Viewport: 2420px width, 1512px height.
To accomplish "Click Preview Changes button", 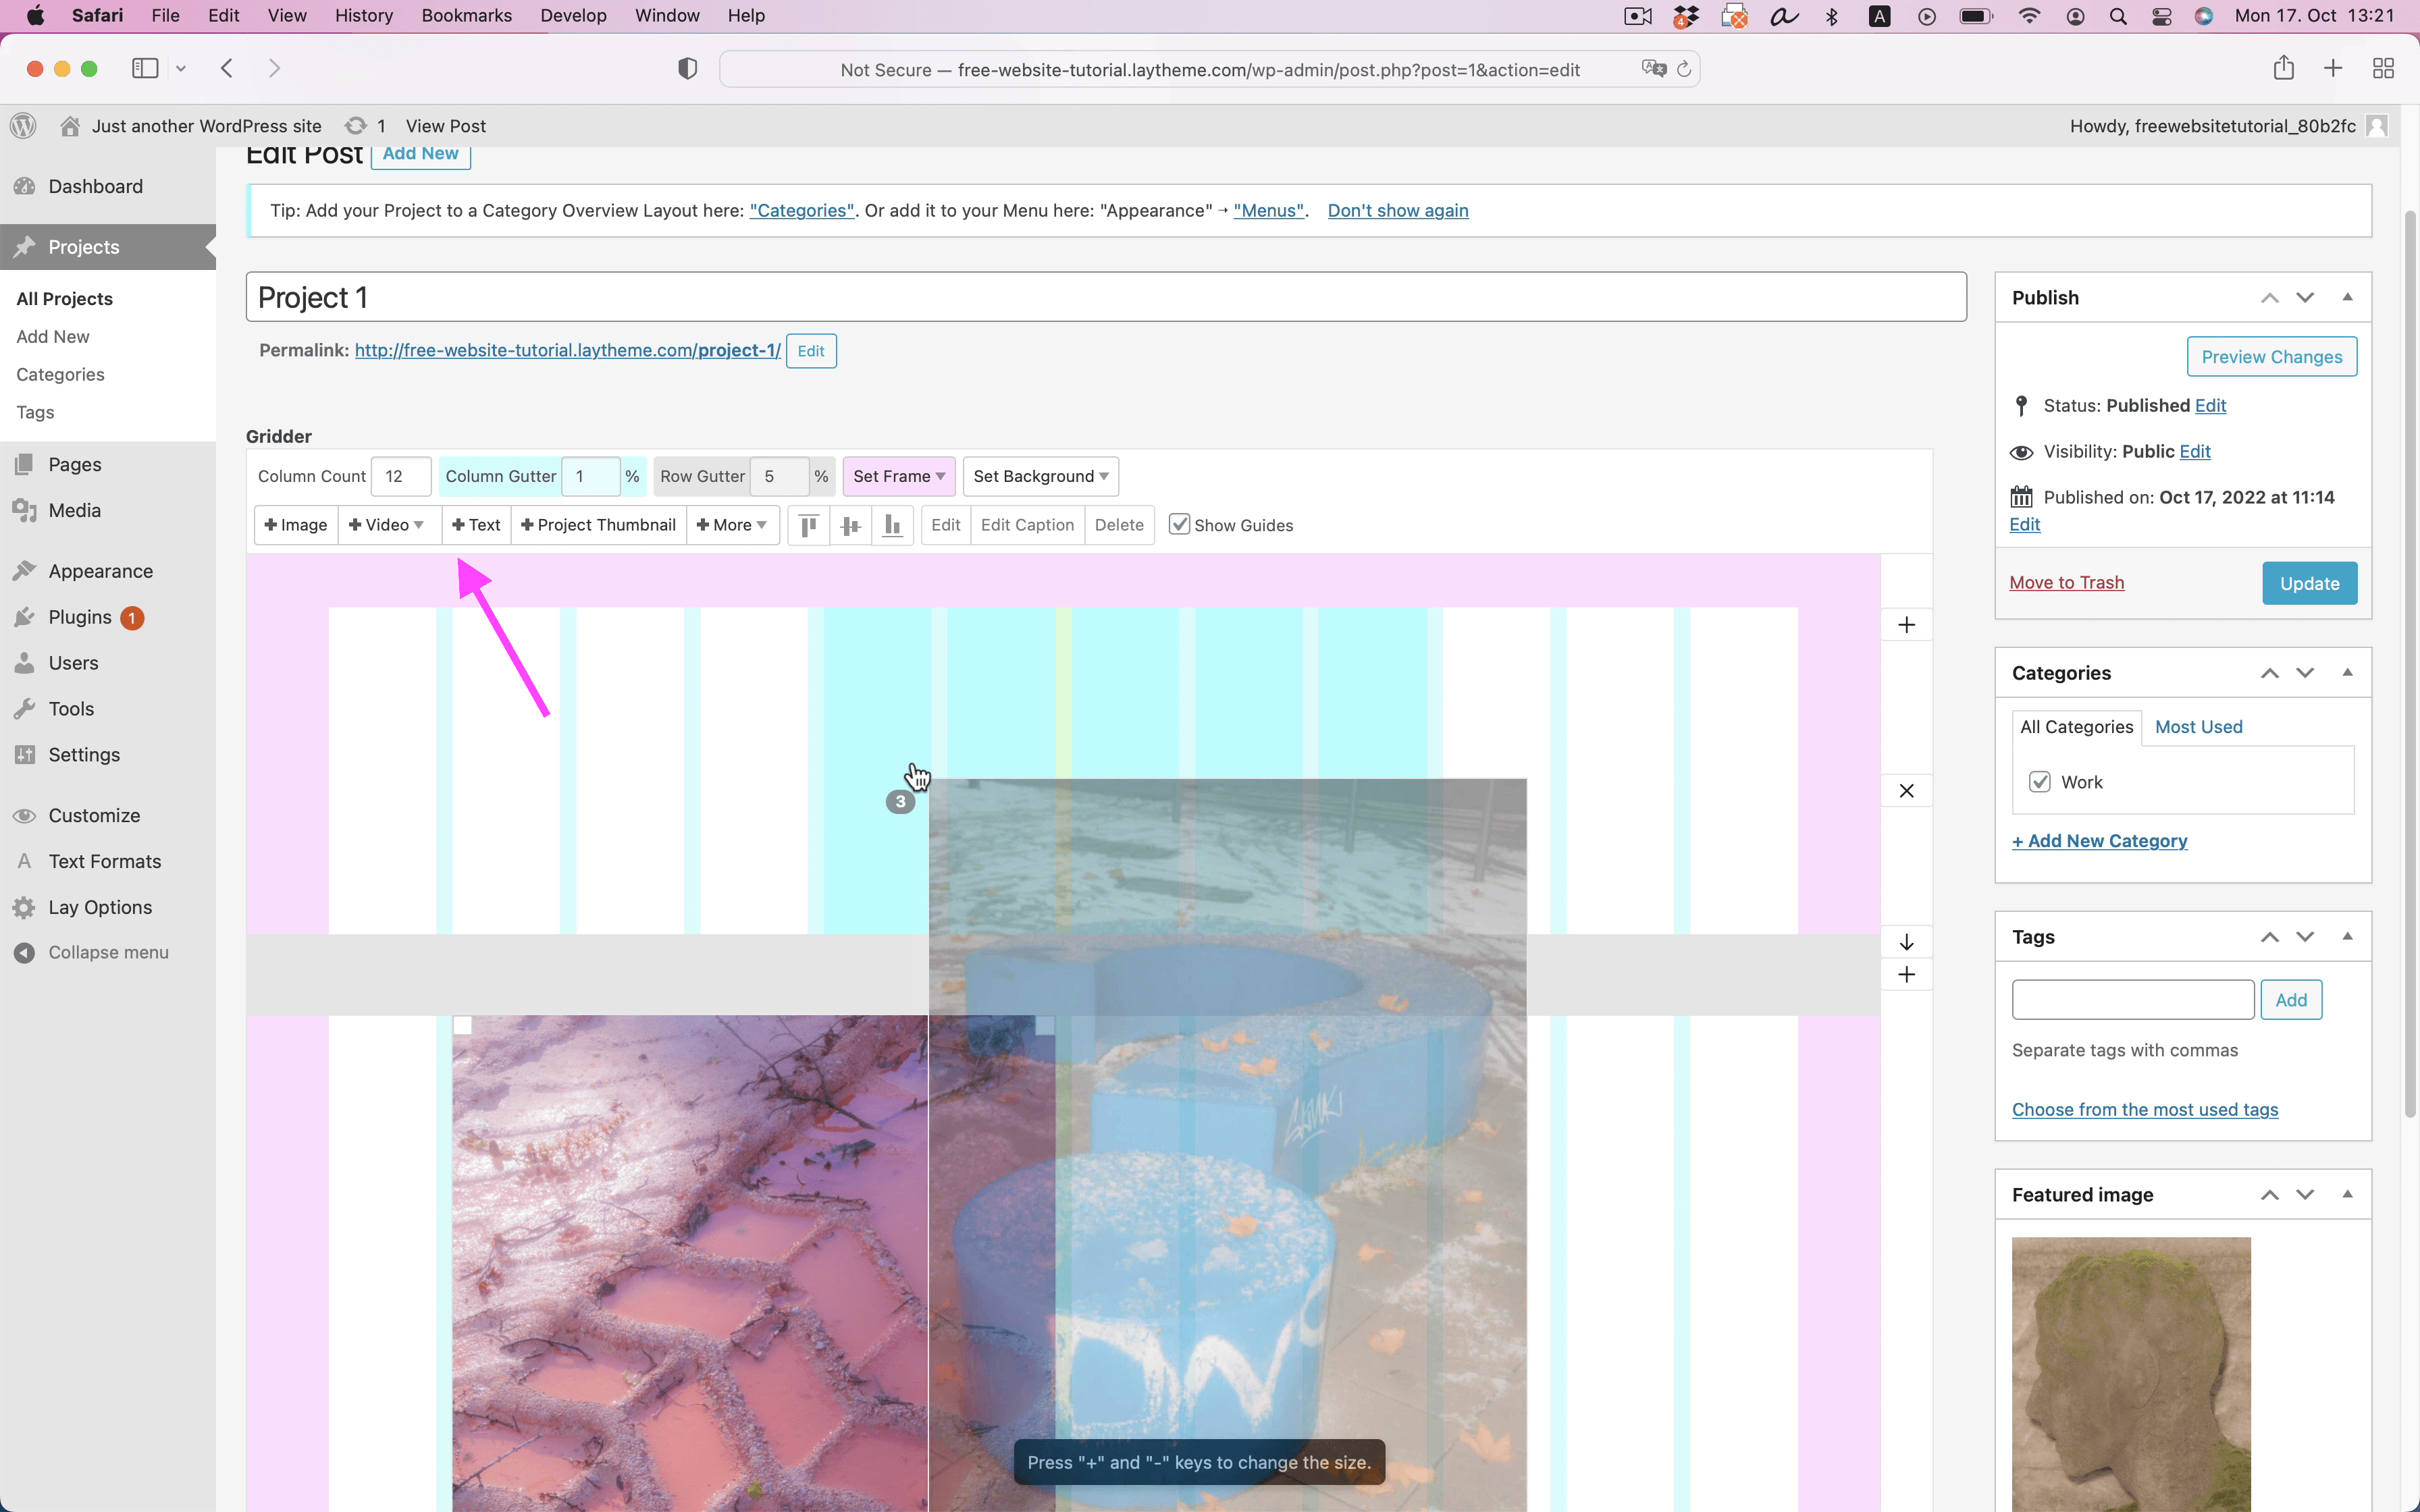I will [x=2271, y=357].
